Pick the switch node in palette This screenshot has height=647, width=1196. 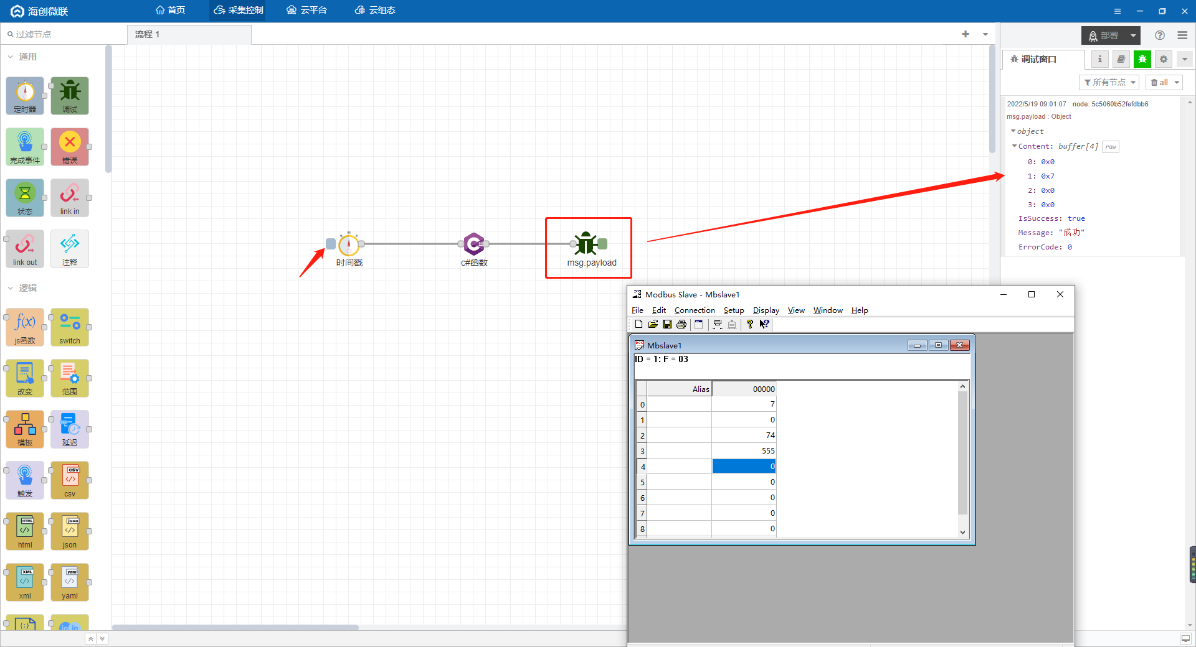(x=70, y=327)
